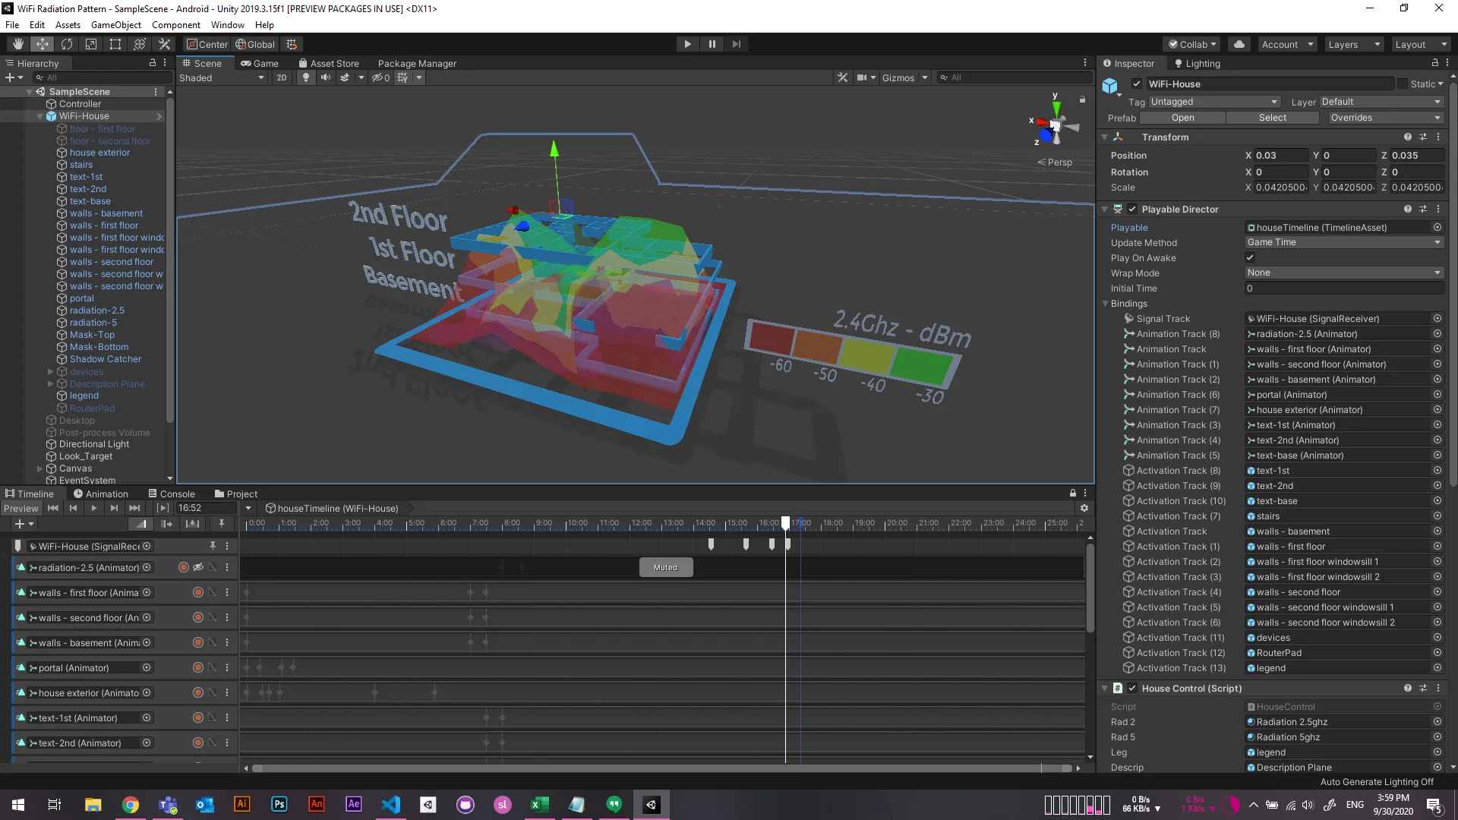Toggle 2D view in the Scene toolbar

(282, 77)
